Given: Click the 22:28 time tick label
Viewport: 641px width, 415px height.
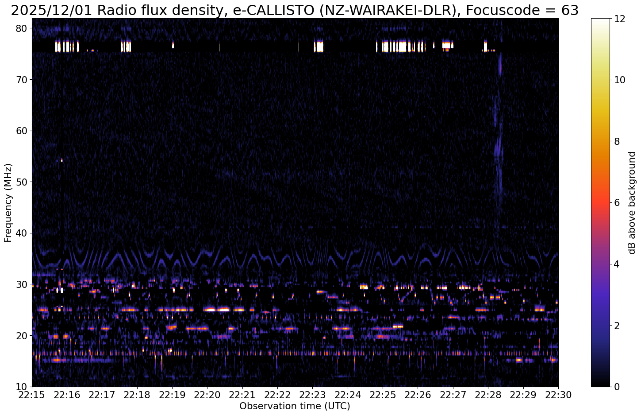Looking at the screenshot, I should coord(488,395).
